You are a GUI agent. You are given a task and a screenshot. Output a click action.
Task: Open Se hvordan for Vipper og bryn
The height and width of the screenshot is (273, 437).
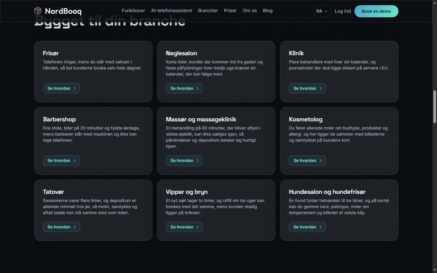[185, 227]
